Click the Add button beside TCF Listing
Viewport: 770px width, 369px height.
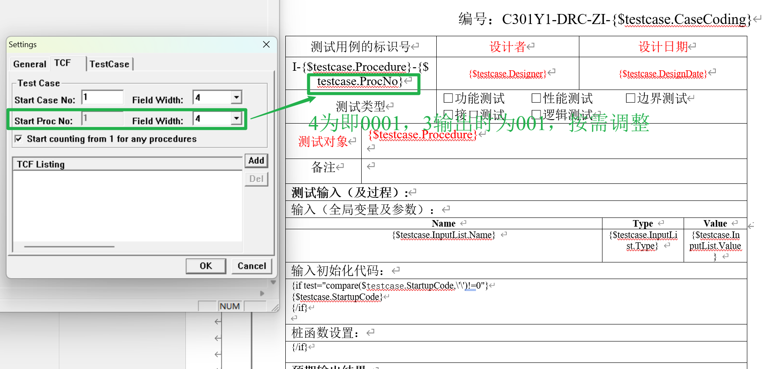(x=256, y=160)
